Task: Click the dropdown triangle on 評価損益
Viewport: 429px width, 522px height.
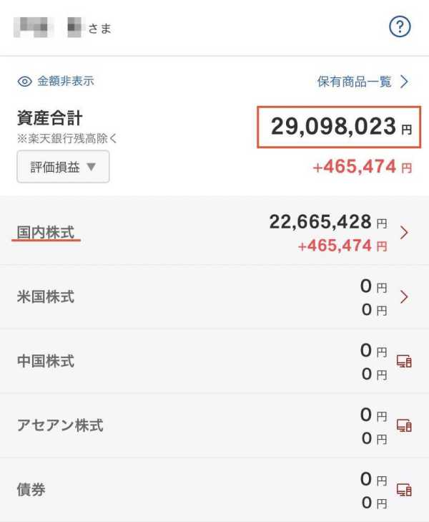Action: pyautogui.click(x=91, y=166)
